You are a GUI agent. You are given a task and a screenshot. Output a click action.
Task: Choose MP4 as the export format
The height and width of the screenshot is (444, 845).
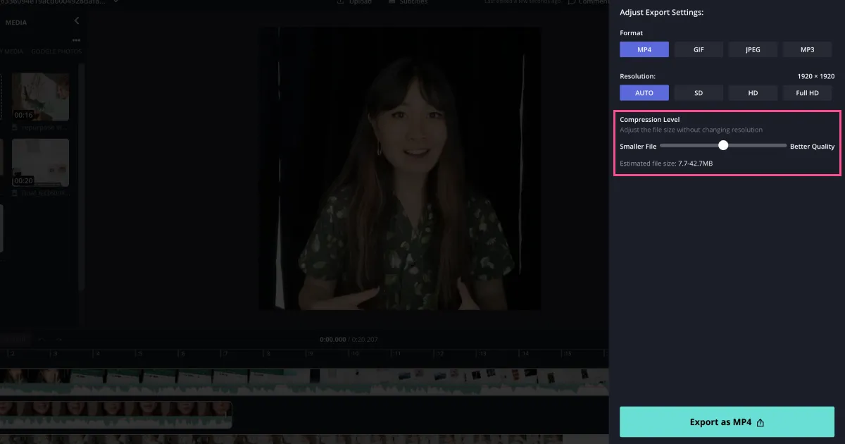tap(644, 49)
